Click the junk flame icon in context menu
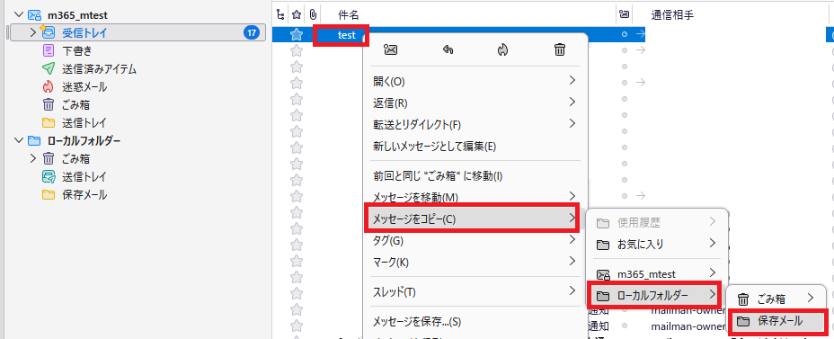The height and width of the screenshot is (339, 834). pyautogui.click(x=502, y=50)
